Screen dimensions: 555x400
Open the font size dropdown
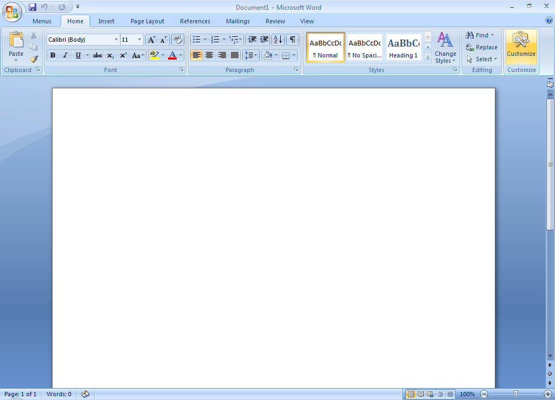point(139,39)
